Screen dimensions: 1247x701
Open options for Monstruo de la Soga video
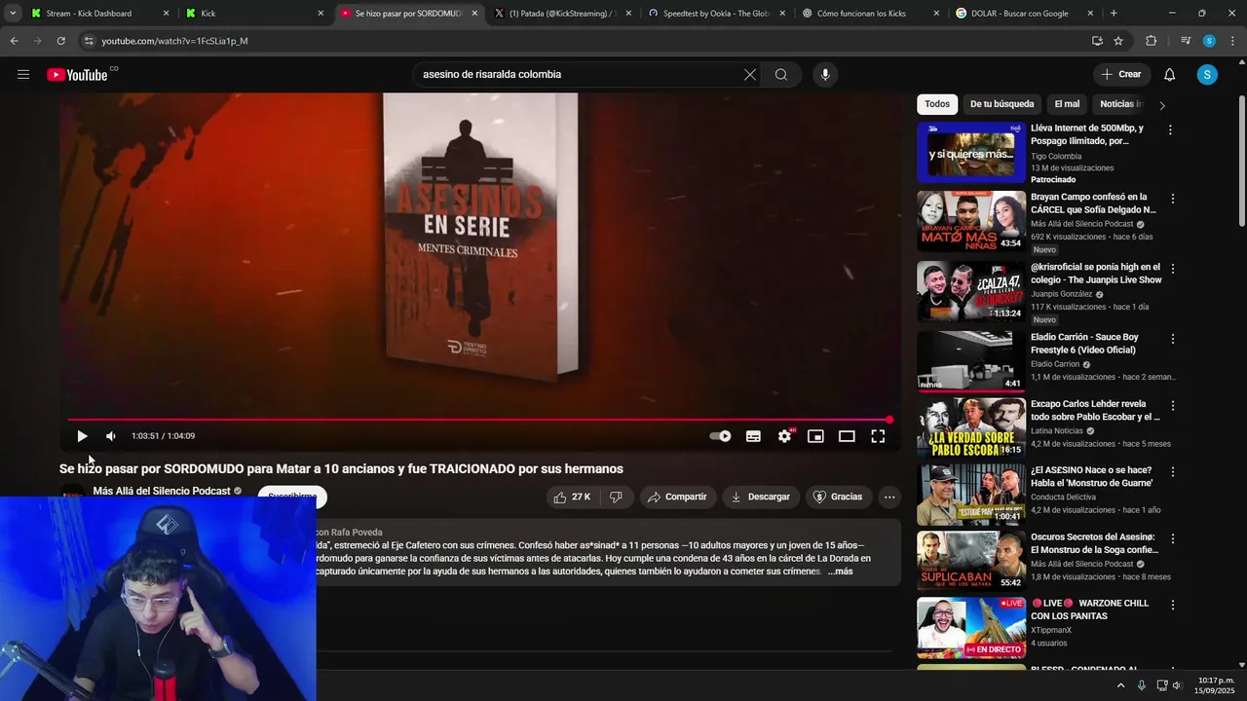(1172, 538)
